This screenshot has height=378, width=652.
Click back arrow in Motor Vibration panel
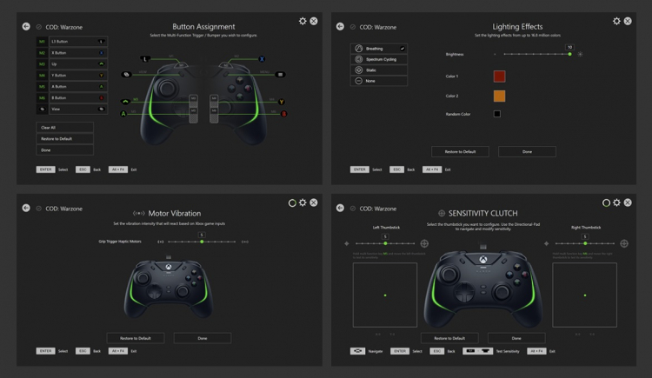(x=26, y=209)
